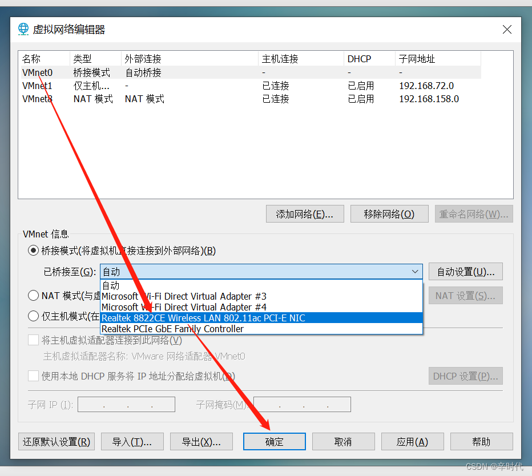Click the subnet address 192.168.72.0

point(426,86)
